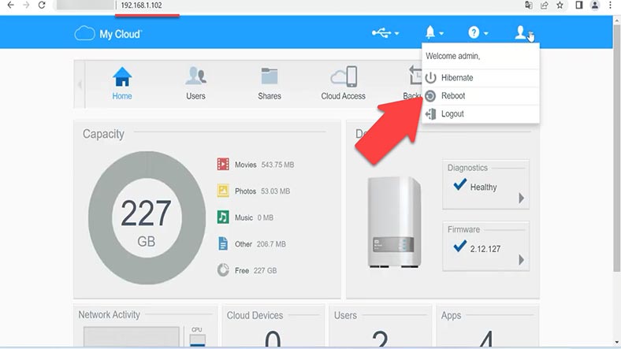Expand the Firmware details arrow
621x349 pixels.
[x=521, y=259]
